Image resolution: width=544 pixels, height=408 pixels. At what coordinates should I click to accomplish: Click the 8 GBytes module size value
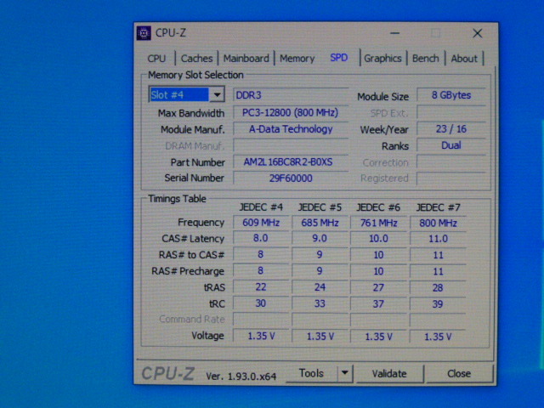coord(451,95)
